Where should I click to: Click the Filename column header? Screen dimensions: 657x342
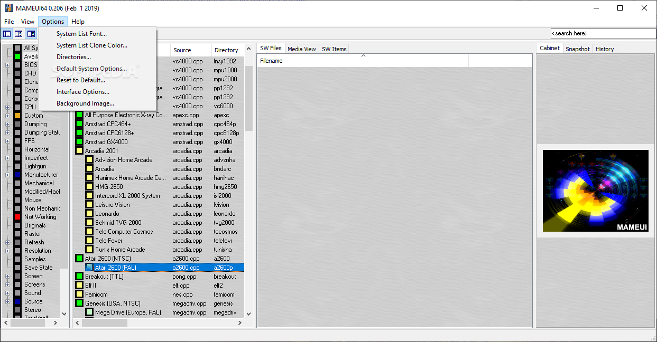(363, 61)
